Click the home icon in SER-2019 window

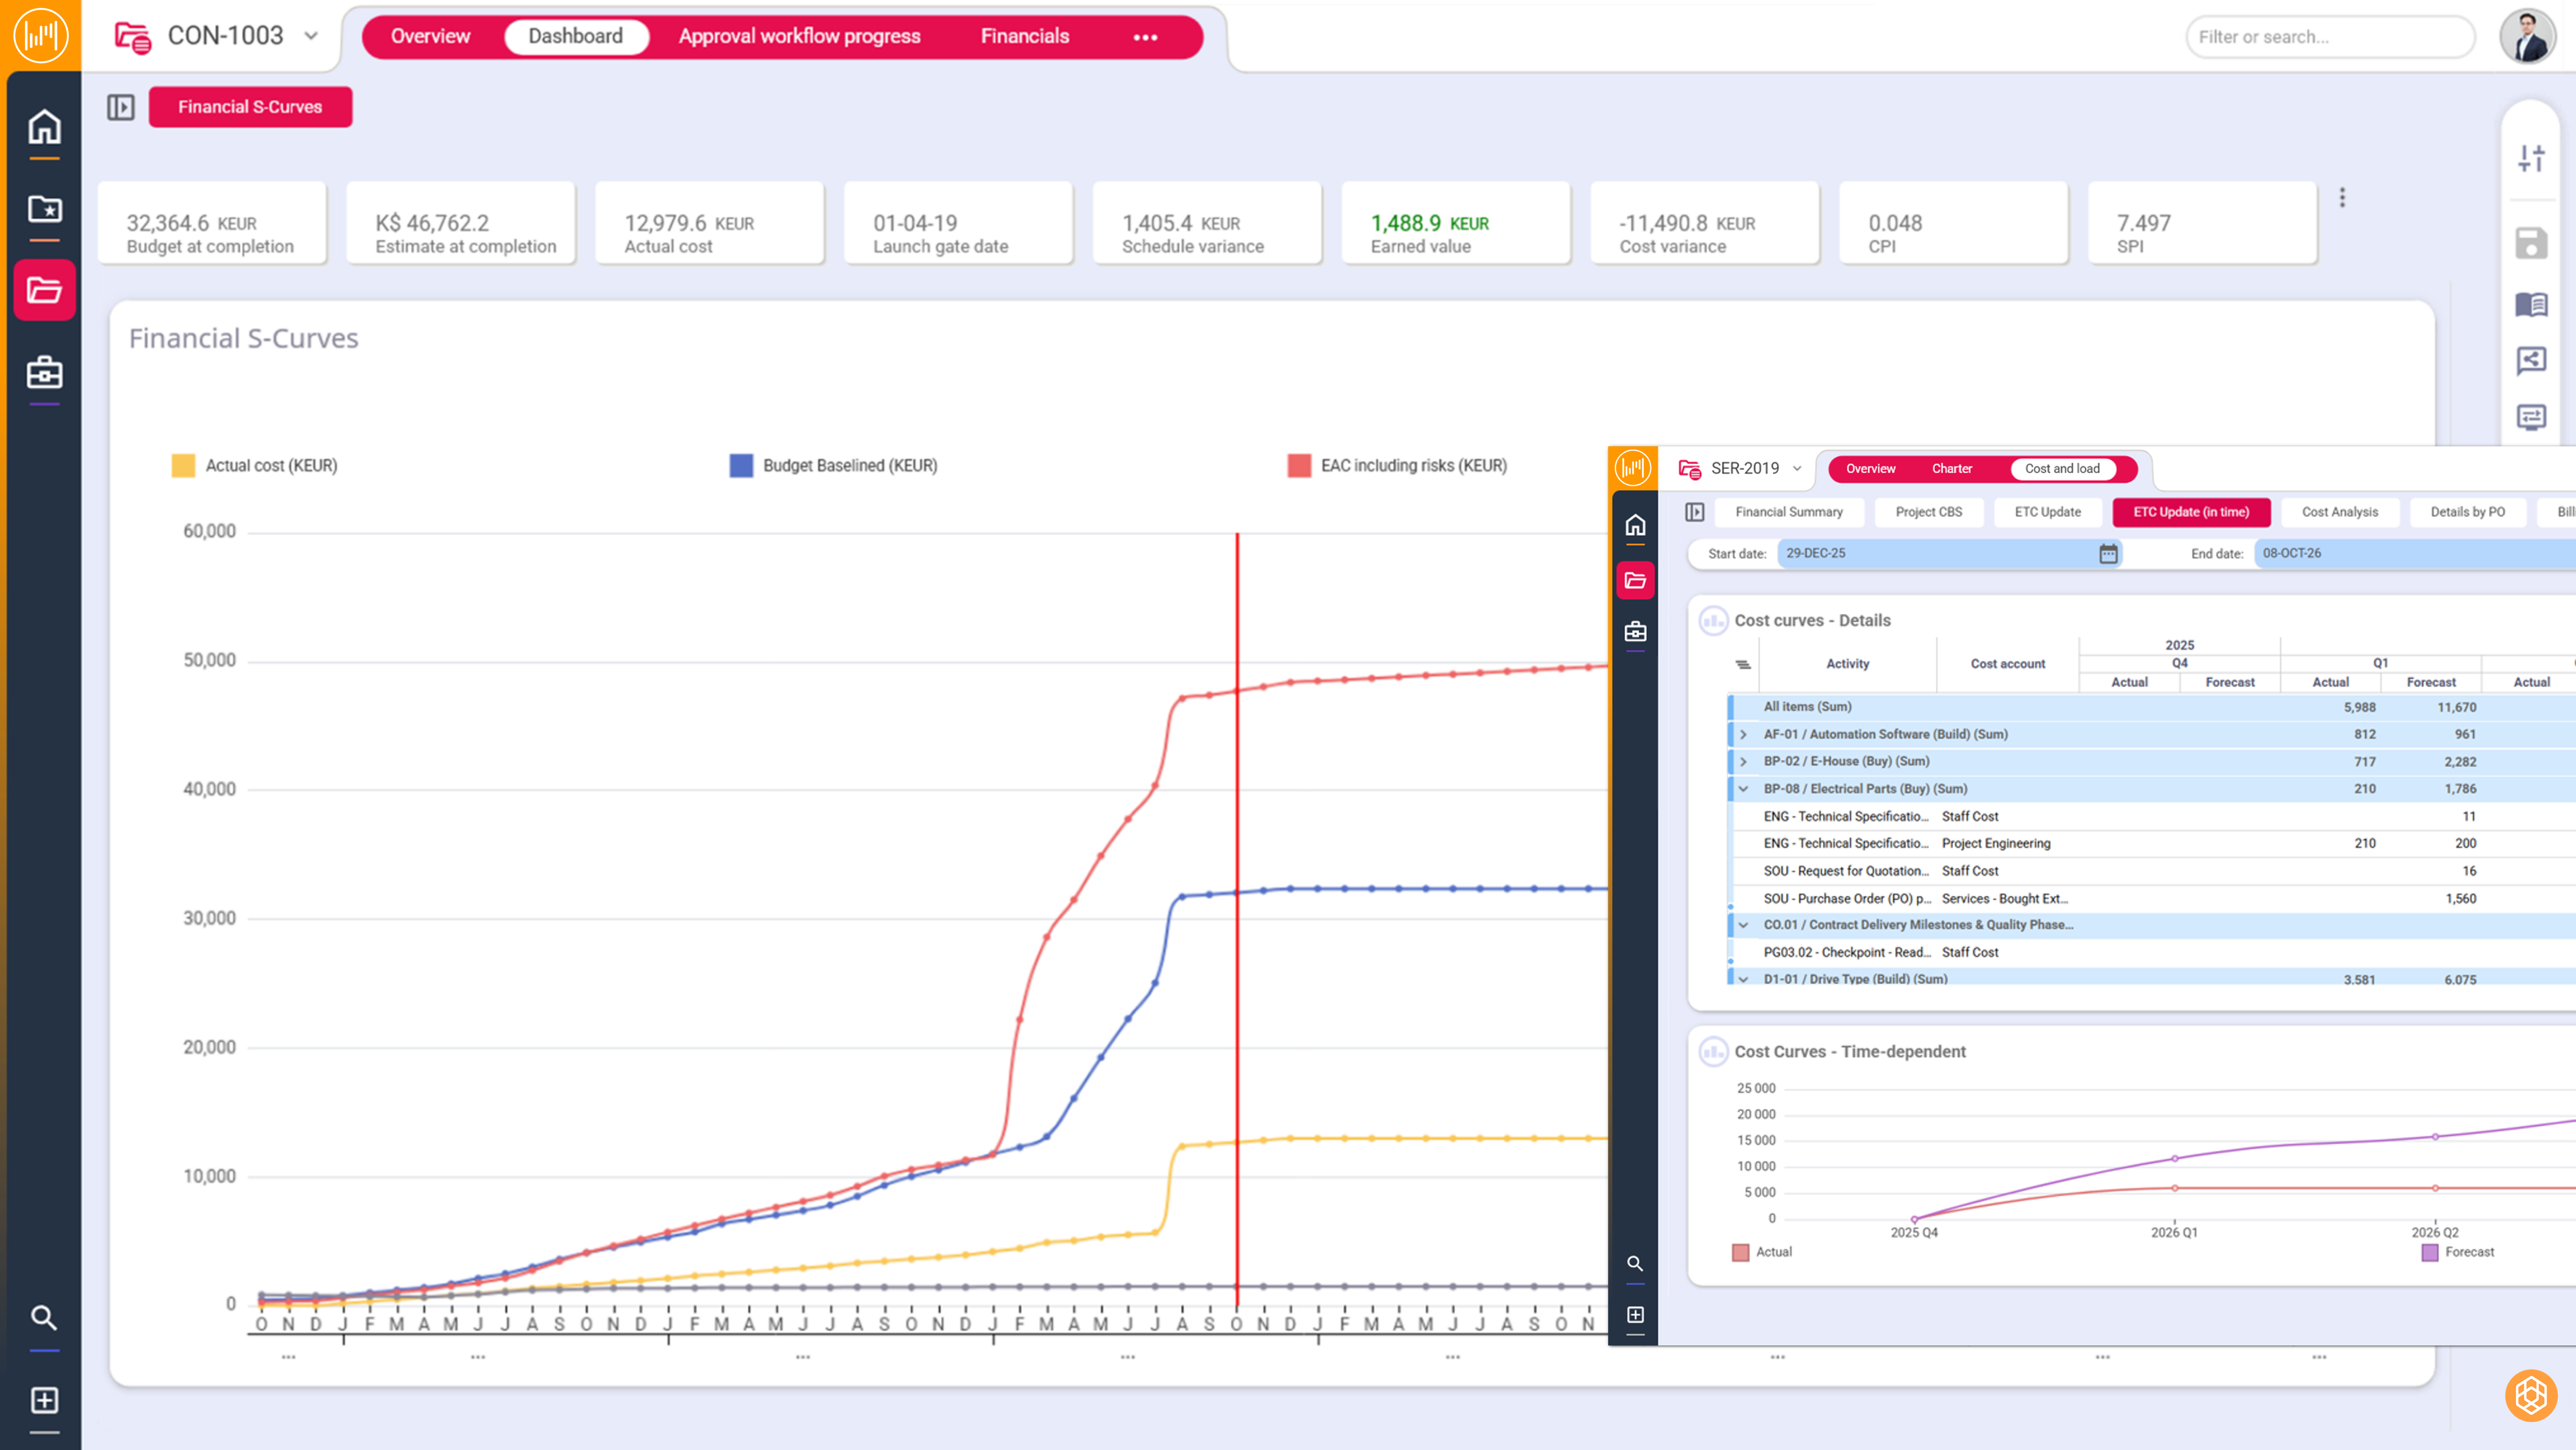pyautogui.click(x=1635, y=525)
